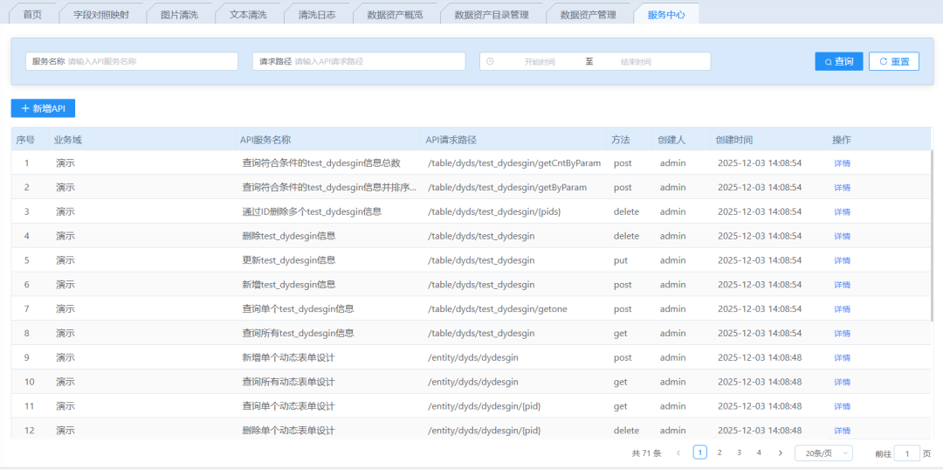Switch to the 图片清洗 tab
943x470 pixels.
[179, 15]
